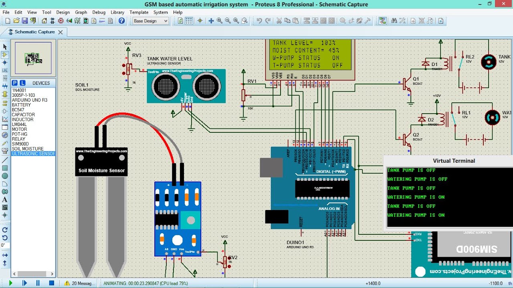Open the Design menu
Viewport: 513px width, 288px height.
pos(63,12)
